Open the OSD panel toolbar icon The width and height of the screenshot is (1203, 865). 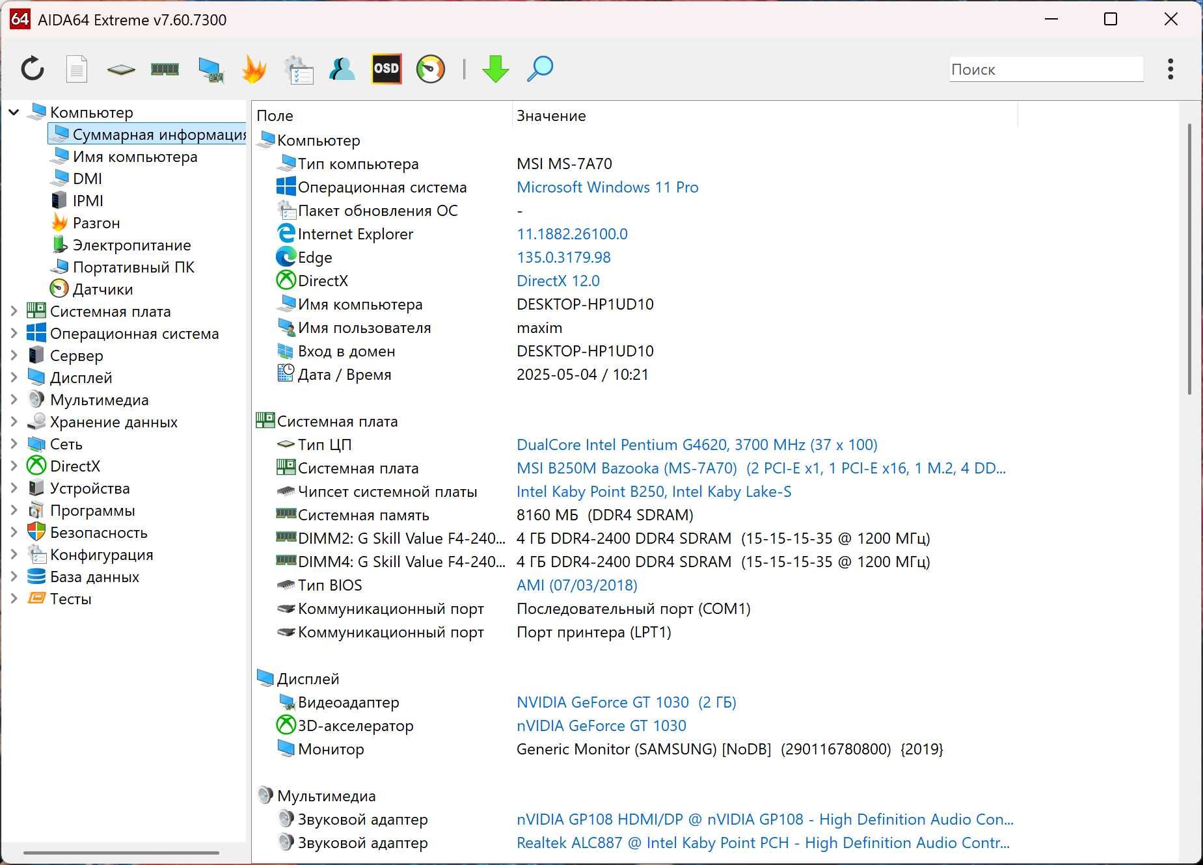(386, 69)
